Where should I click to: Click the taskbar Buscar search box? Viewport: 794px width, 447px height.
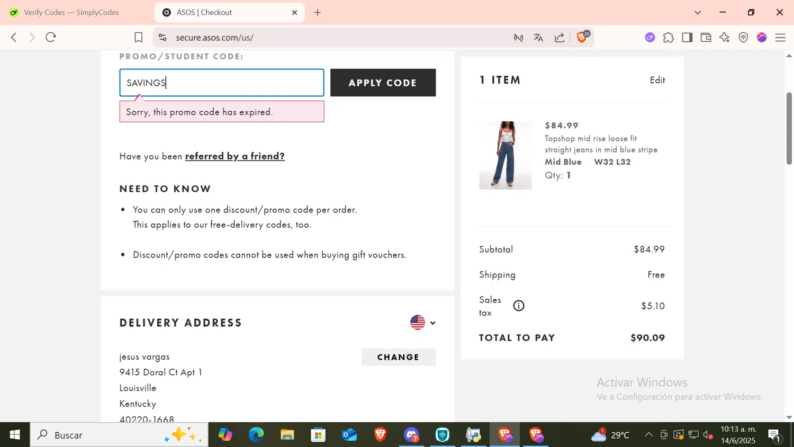[x=119, y=435]
